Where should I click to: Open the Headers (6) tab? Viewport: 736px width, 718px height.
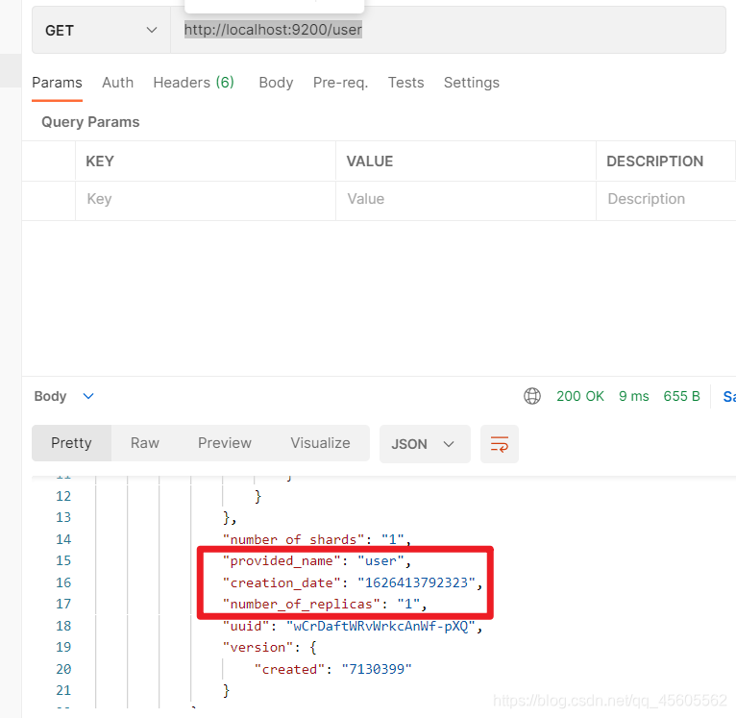click(x=193, y=83)
